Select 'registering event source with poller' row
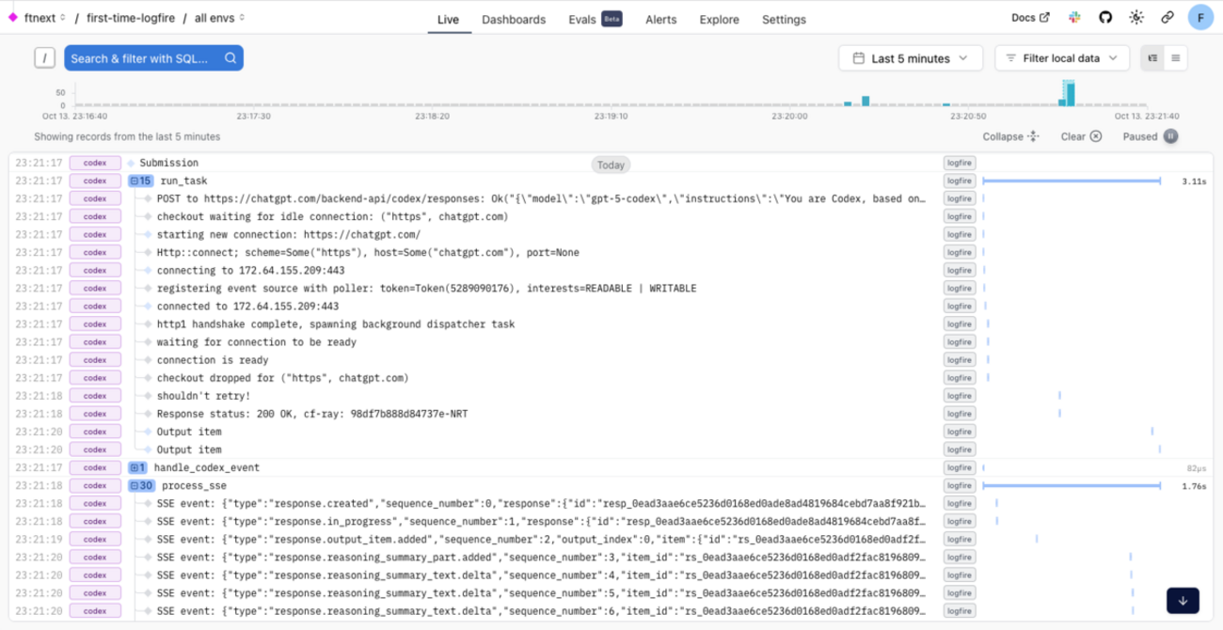1223x630 pixels. coord(611,288)
